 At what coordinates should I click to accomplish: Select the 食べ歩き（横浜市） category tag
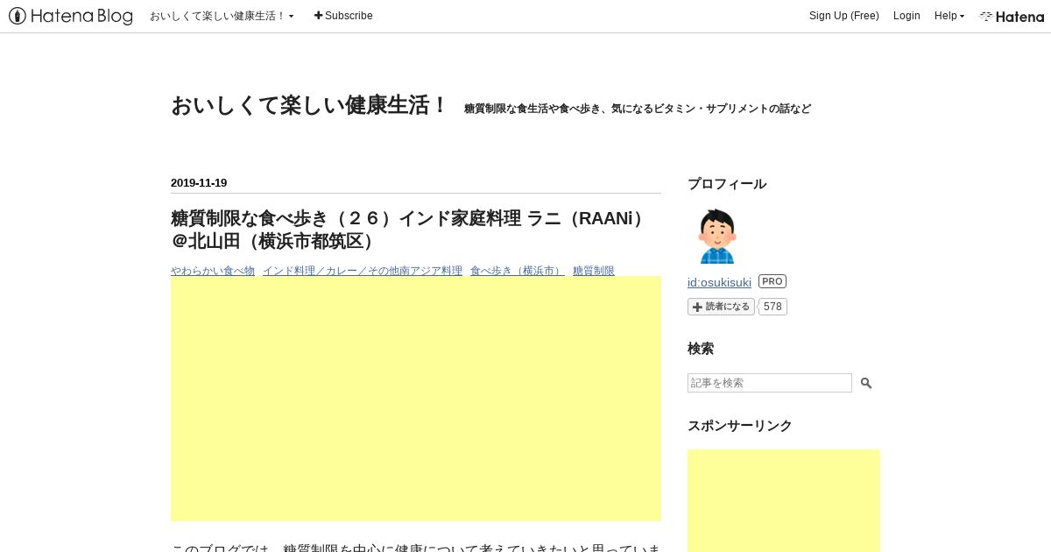point(518,271)
